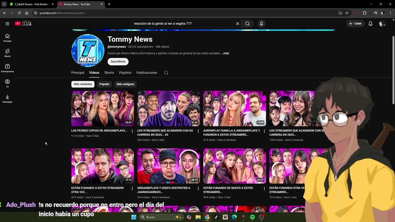Go to the YouTube home logo
Image resolution: width=395 pixels, height=222 pixels.
[x=23, y=23]
